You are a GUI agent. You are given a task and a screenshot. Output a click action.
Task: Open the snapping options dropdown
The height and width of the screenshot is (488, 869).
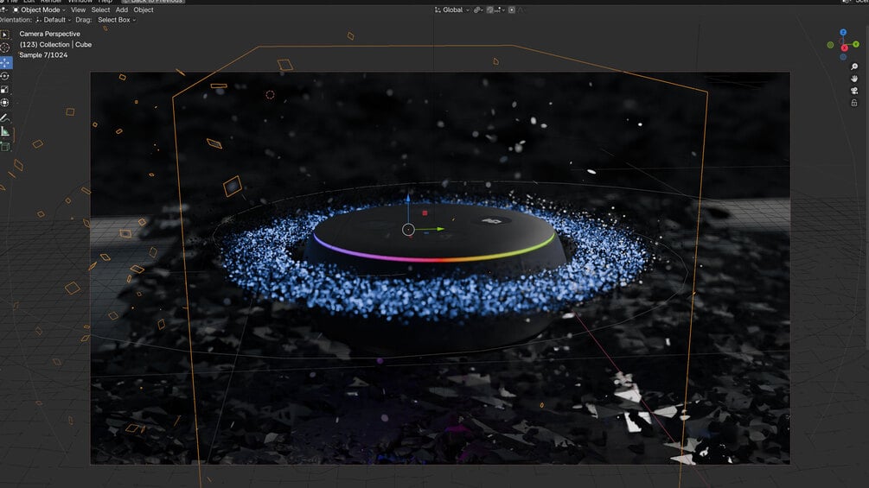pos(499,10)
